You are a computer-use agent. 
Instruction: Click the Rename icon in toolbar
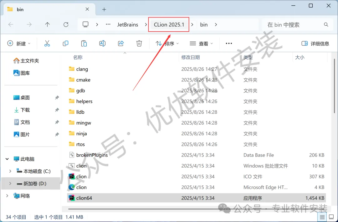coord(102,43)
